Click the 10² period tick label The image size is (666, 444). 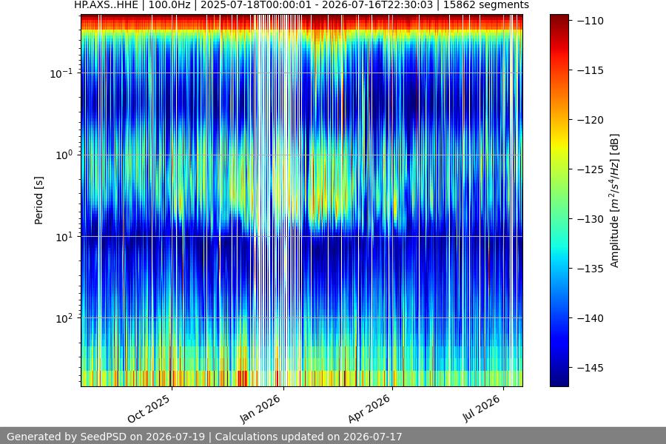pyautogui.click(x=64, y=318)
